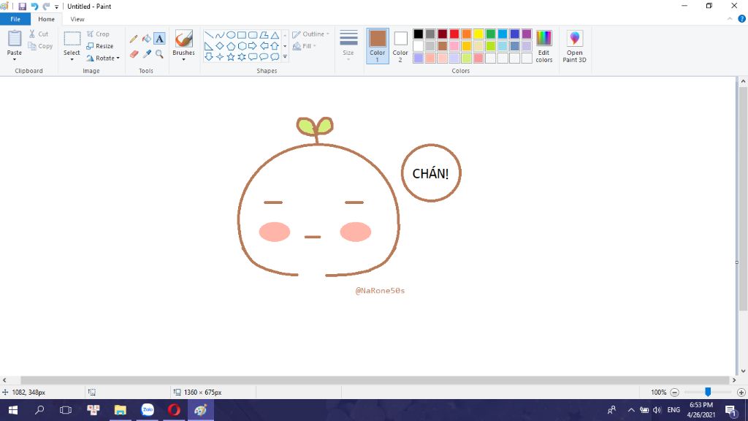
Task: Choose the Diamond shape
Action: point(219,46)
